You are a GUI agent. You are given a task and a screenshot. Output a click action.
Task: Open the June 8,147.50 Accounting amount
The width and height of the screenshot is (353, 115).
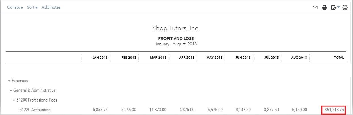pos(243,110)
